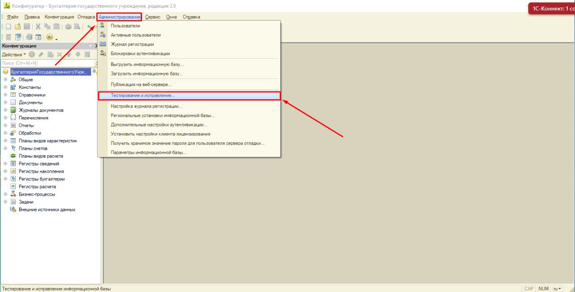Open the Справка menu

pos(191,17)
